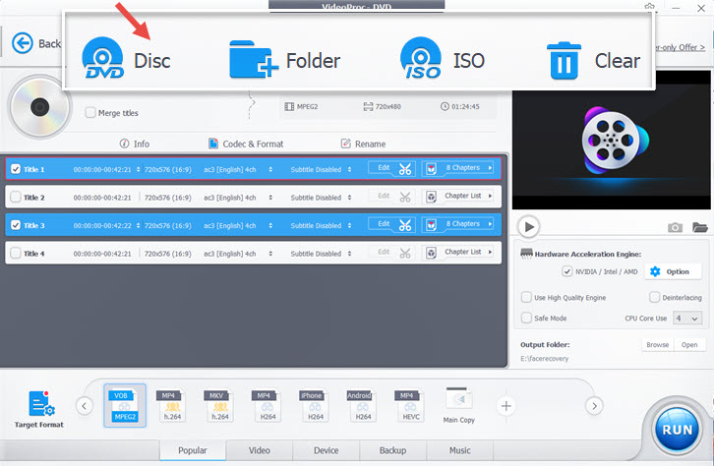Screen dimensions: 714x466
Task: Click the 01:24:45 duration text
Action: [x=465, y=106]
